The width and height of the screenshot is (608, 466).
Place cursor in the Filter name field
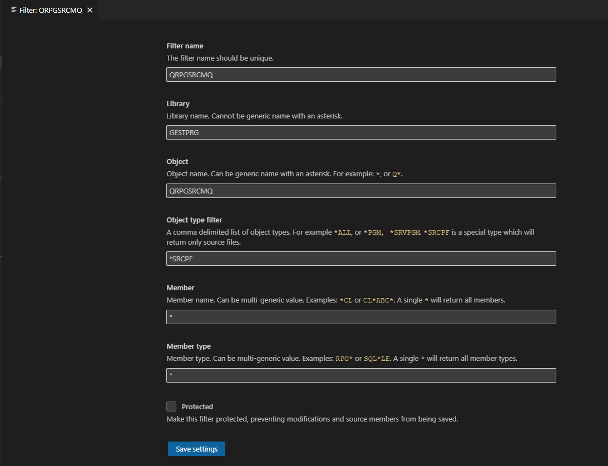[x=360, y=74]
